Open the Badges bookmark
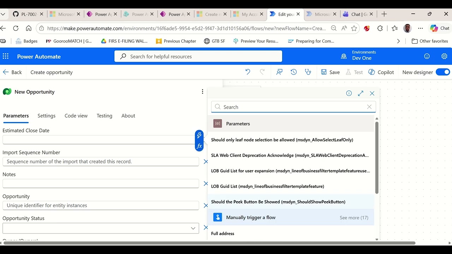Viewport: 452px width, 254px height. [x=26, y=41]
